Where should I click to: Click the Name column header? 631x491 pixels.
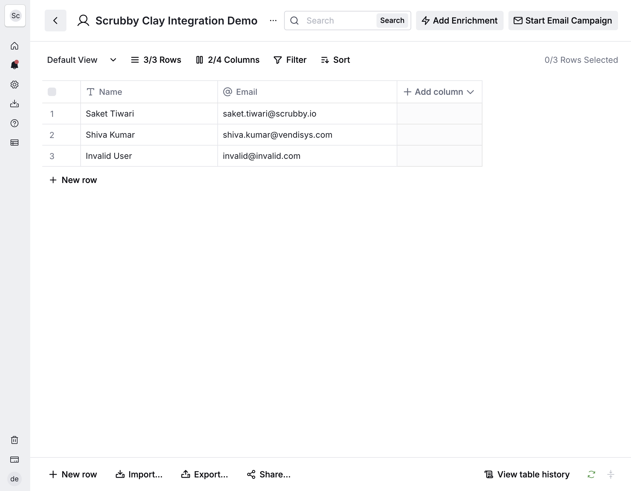coord(149,92)
